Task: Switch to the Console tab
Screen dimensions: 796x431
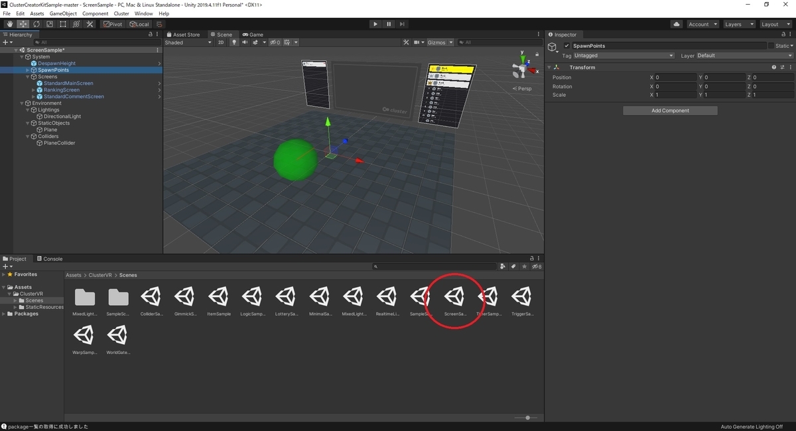Action: click(x=50, y=259)
